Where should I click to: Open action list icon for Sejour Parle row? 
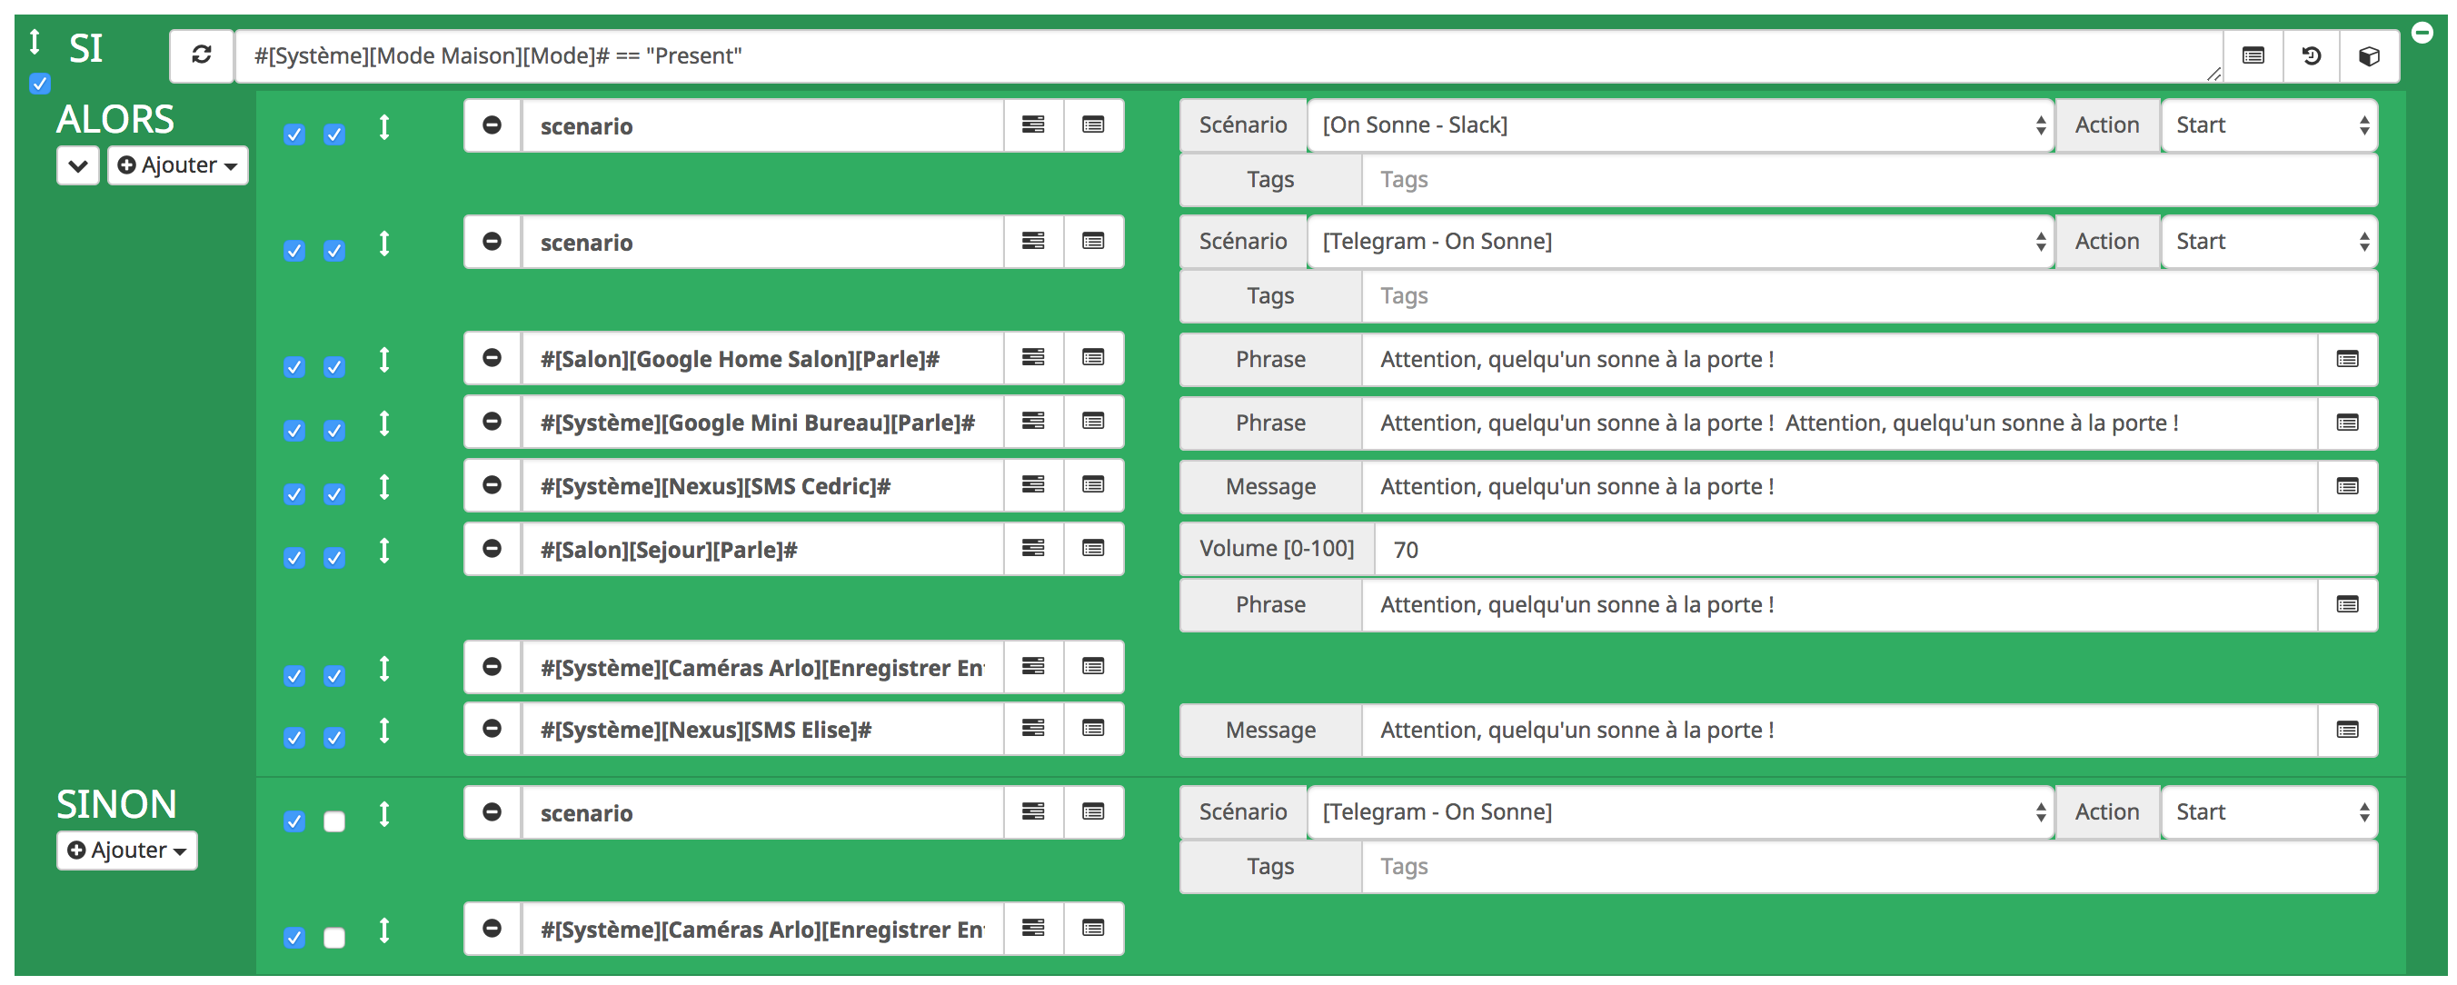(1033, 548)
